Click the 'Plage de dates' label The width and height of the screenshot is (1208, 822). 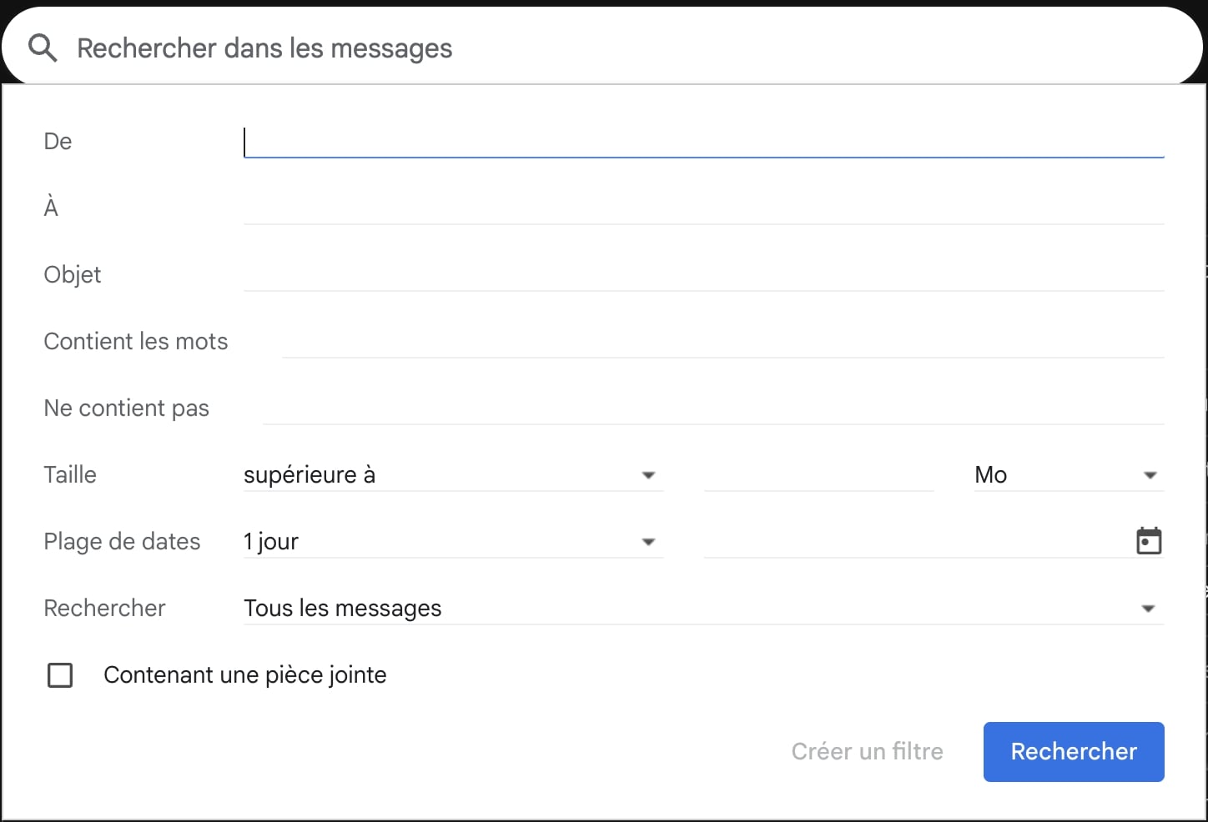pyautogui.click(x=122, y=542)
